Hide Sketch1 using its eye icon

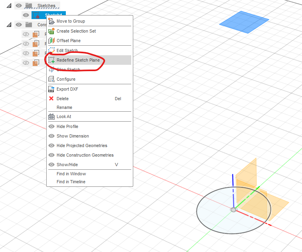26,15
